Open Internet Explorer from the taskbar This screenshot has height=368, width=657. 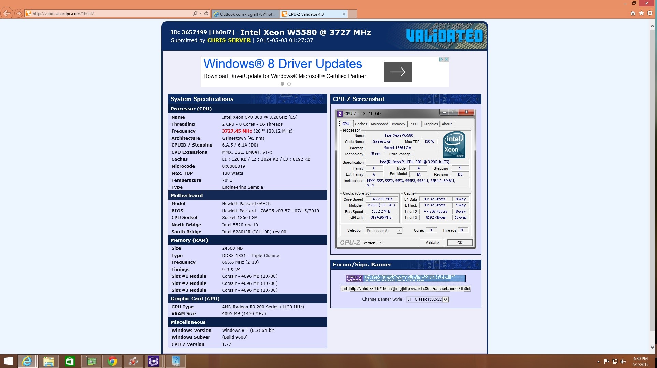(27, 361)
